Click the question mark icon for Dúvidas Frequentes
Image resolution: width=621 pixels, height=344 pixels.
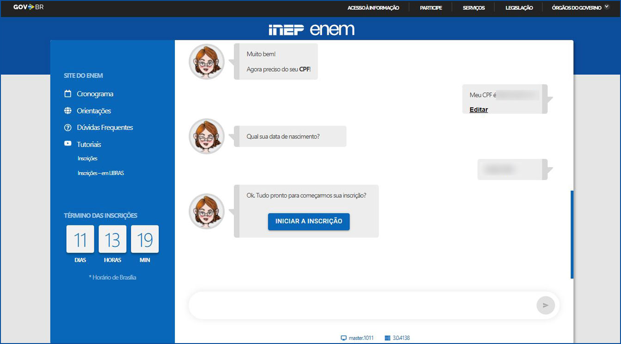(x=68, y=127)
